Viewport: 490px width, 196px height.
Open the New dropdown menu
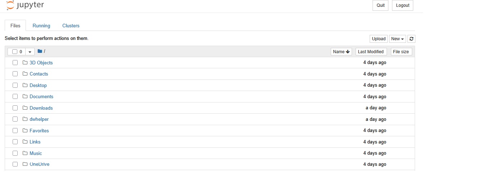397,39
